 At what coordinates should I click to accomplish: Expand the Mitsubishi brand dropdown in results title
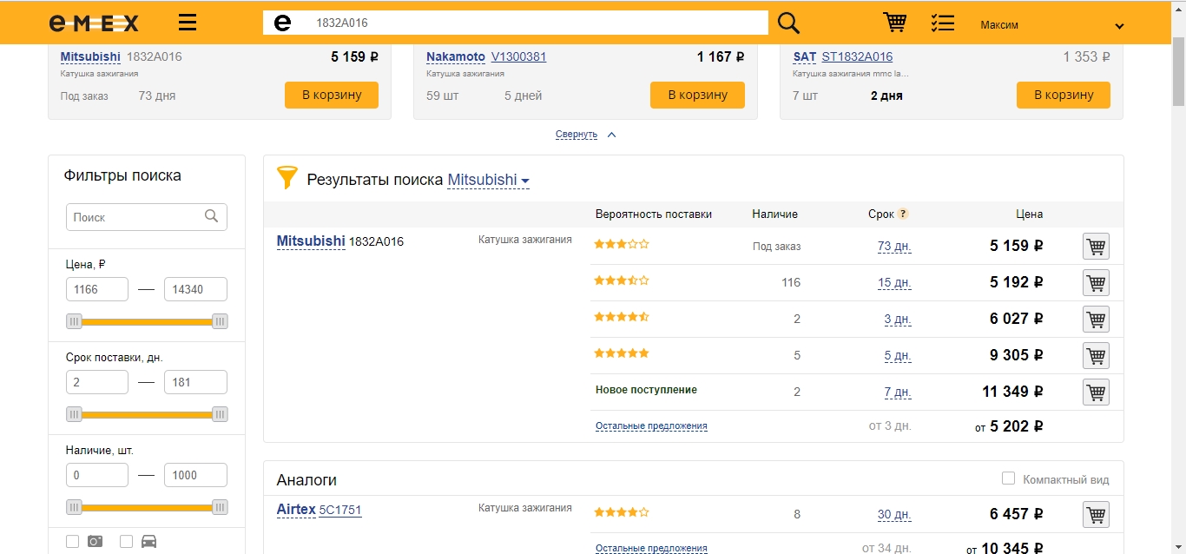(x=488, y=180)
